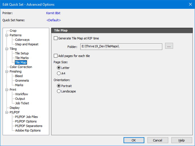
Task: Collapse the Print tree node
Action: [7, 90]
